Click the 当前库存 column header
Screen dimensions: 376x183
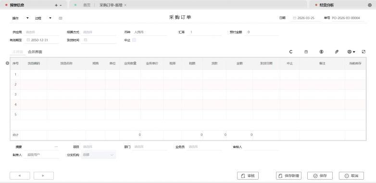(x=355, y=63)
